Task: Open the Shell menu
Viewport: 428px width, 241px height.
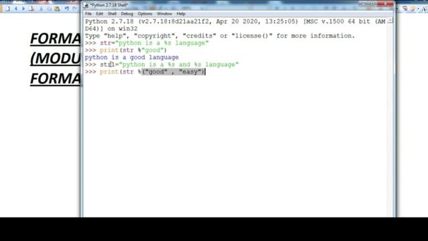Action: 112,13
